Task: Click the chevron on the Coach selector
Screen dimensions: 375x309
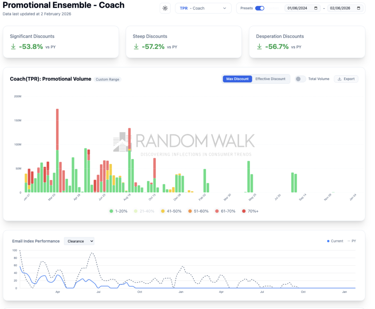Action: click(224, 8)
